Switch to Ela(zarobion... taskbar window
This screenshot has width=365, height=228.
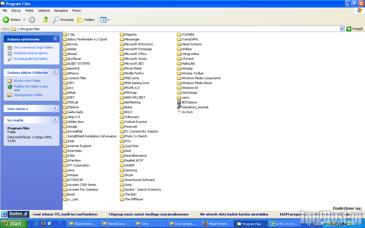[x=83, y=224]
